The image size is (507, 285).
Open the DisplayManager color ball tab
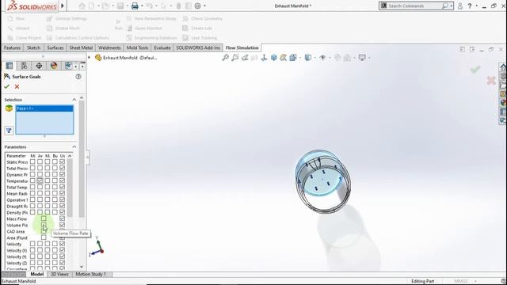pos(54,66)
